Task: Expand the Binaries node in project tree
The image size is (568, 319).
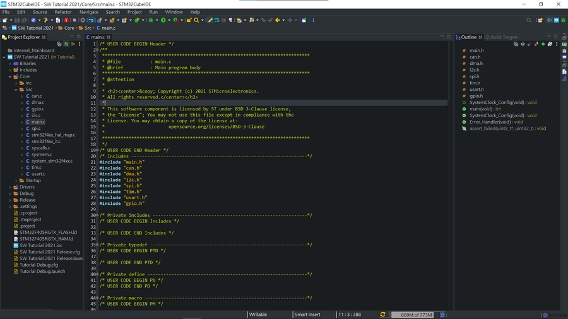Action: click(10, 64)
